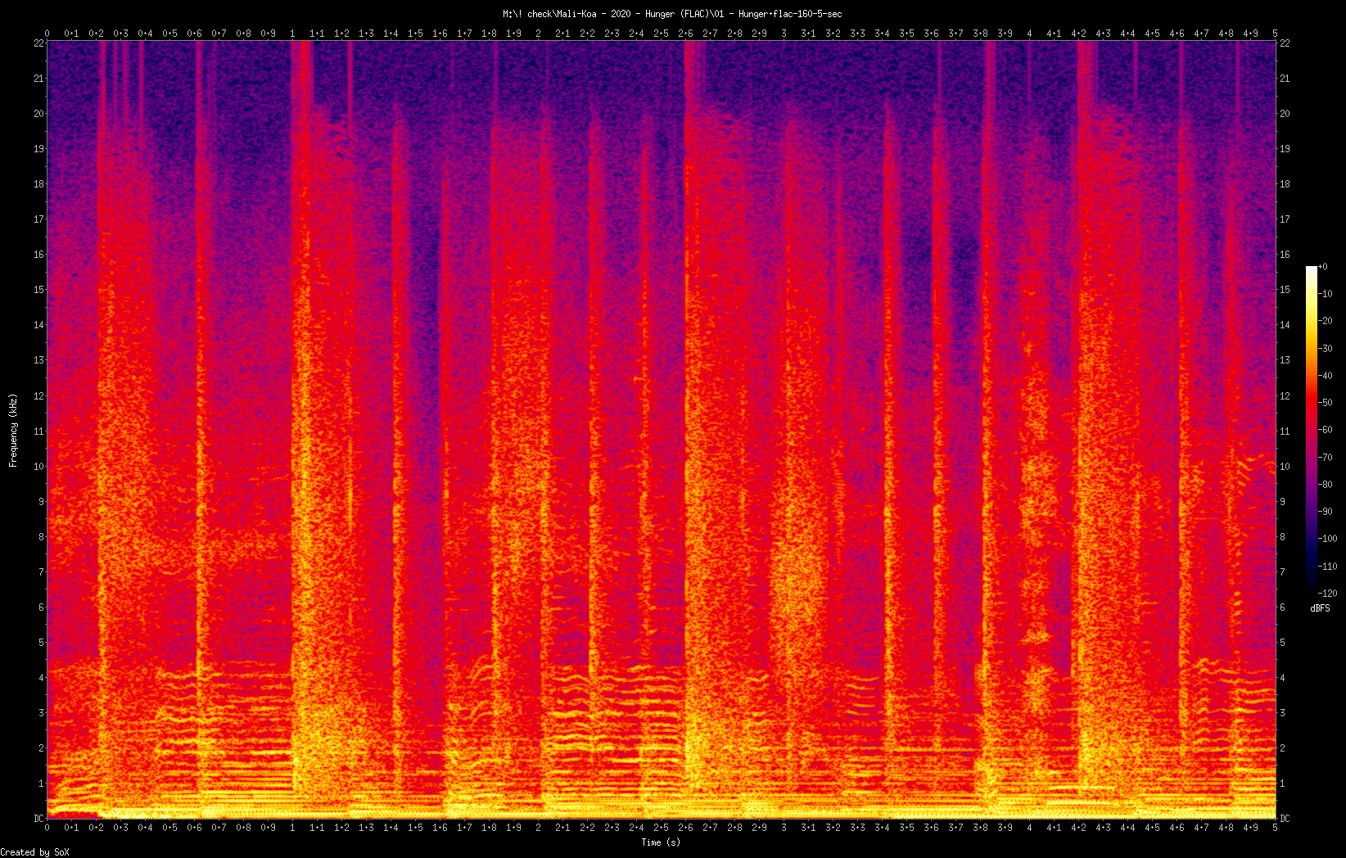
Task: Select the "-60" level on the color legend
Action: pyautogui.click(x=1326, y=430)
